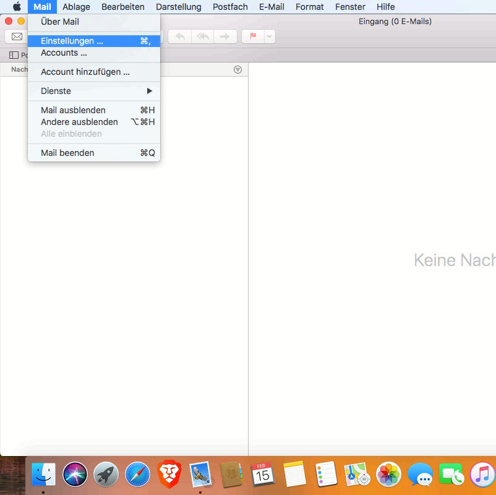
Task: Select Mail beenden to quit
Action: pos(94,153)
